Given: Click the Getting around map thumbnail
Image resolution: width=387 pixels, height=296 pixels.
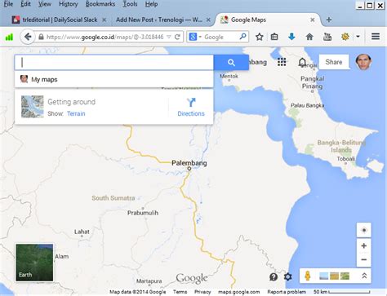Looking at the screenshot, I should [x=33, y=107].
